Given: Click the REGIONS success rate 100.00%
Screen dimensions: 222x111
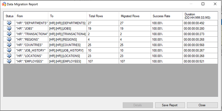Looking at the screenshot, I should coord(167,39).
